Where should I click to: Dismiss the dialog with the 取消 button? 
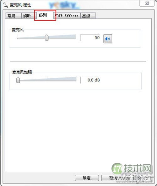113,178
